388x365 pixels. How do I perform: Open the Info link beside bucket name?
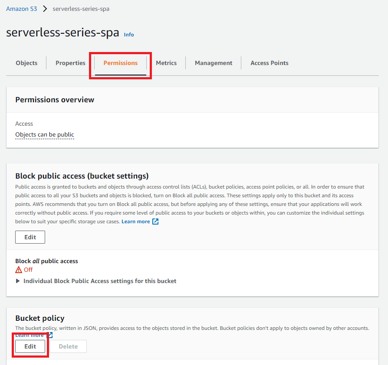point(129,35)
